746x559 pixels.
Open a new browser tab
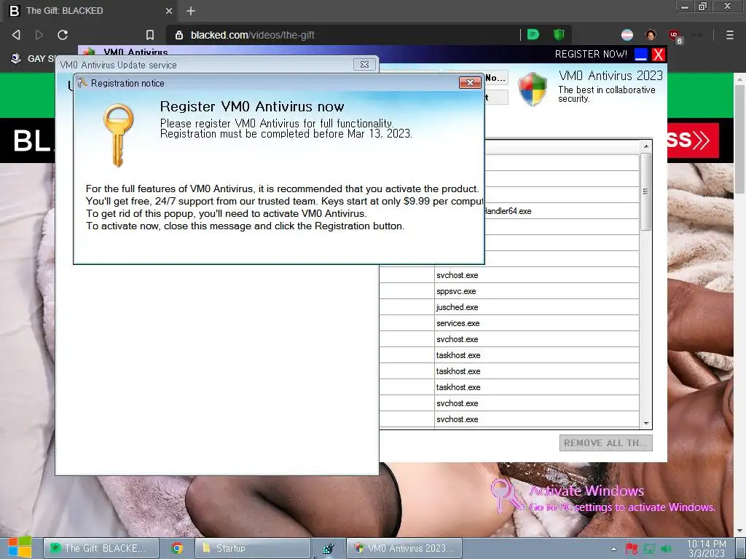tap(191, 11)
